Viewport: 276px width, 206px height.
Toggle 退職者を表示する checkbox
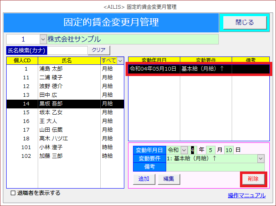pos(13,193)
